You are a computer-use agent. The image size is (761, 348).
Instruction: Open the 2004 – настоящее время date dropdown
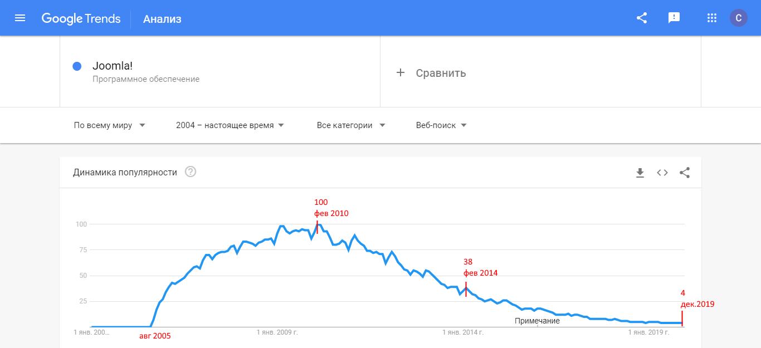coord(230,125)
